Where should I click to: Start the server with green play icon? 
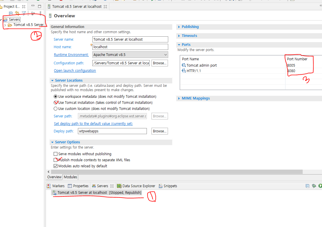[320, 186]
